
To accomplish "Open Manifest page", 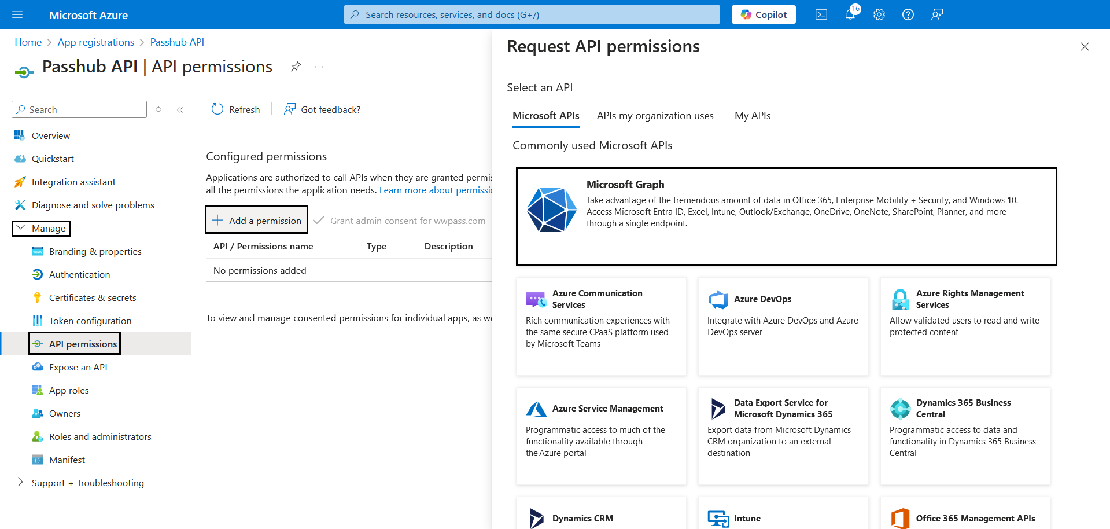I will pyautogui.click(x=67, y=460).
